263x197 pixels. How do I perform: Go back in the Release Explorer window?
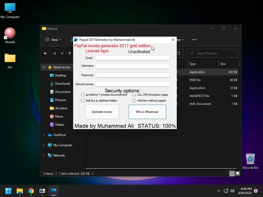pos(45,53)
